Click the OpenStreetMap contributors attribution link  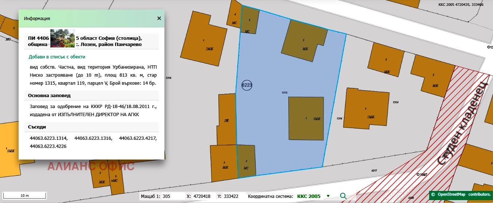coord(461,194)
